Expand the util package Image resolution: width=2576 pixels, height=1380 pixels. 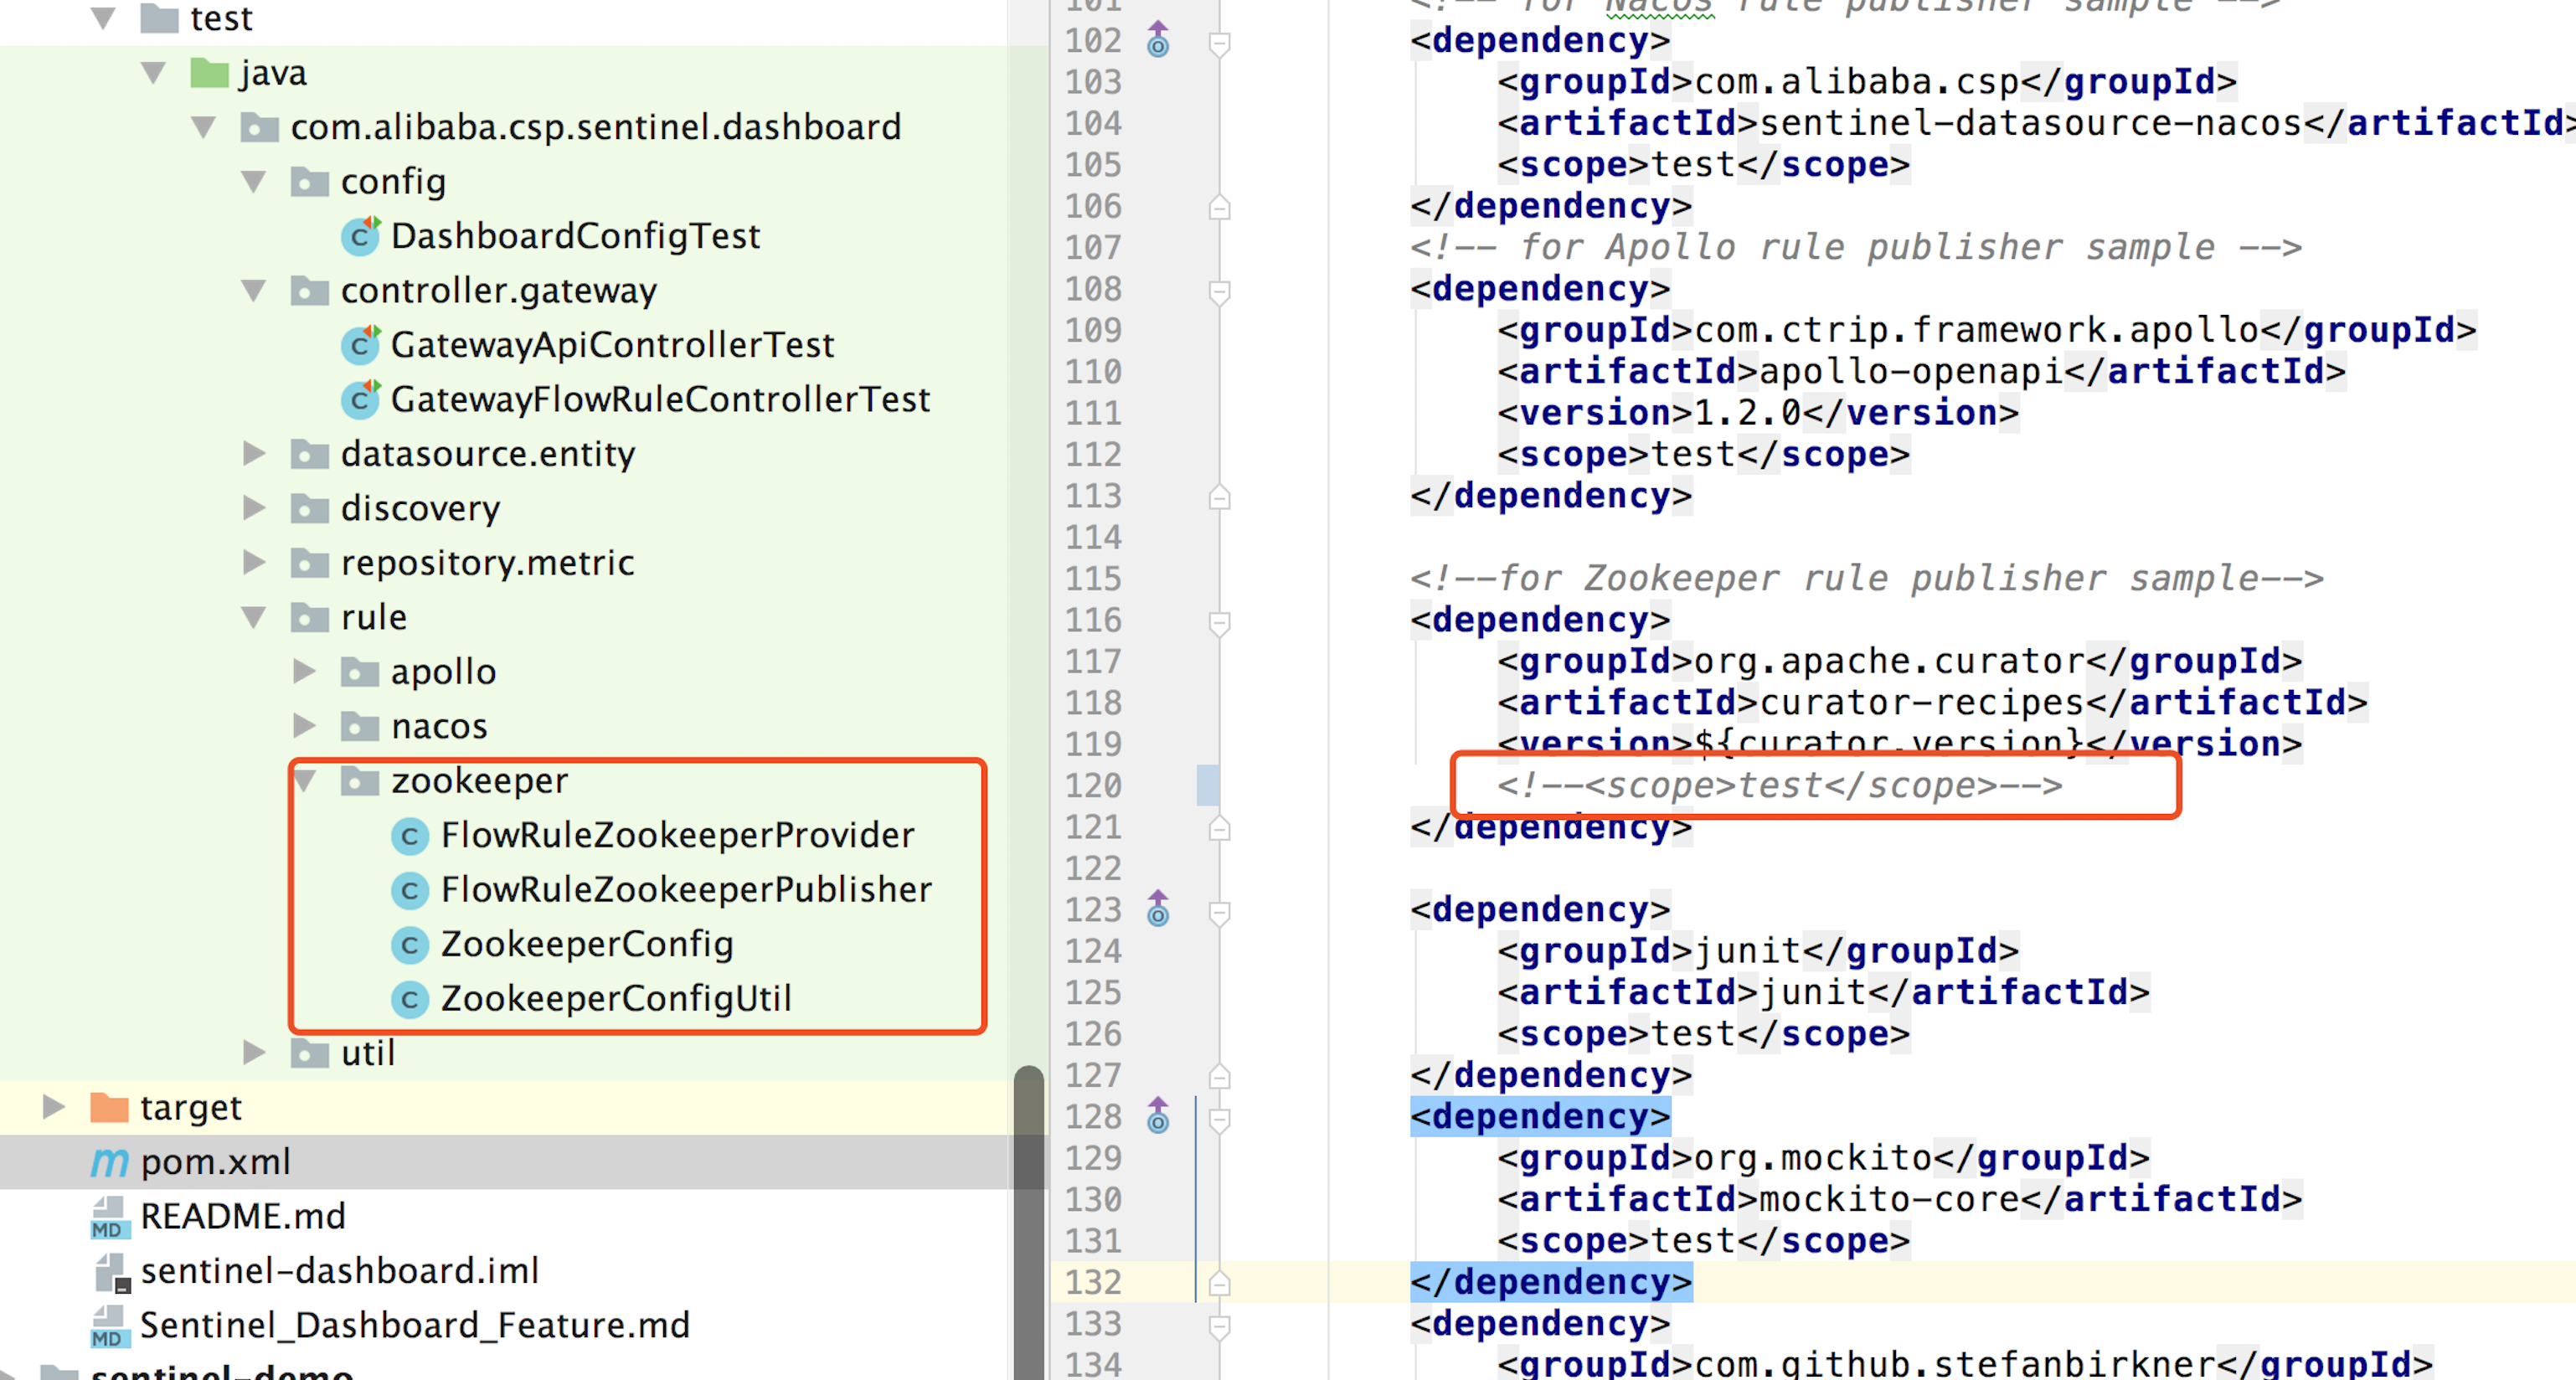(x=254, y=1052)
